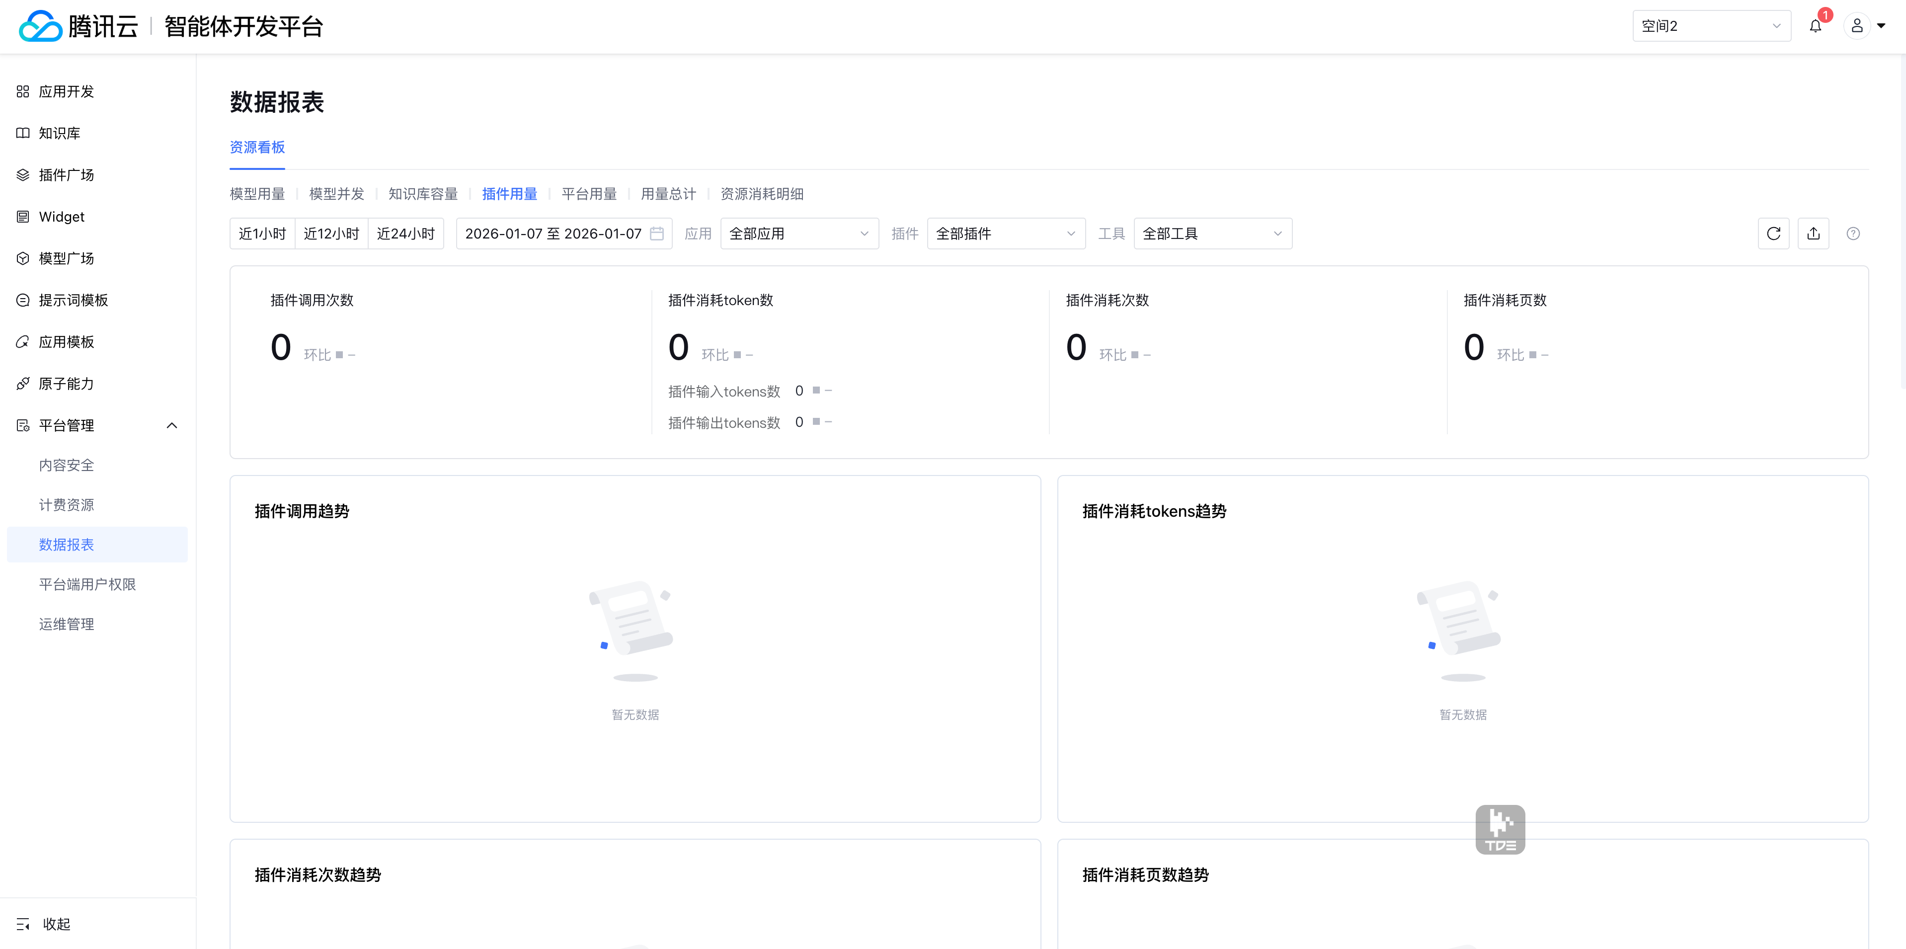Collapse the 平台管理 menu section
Screen dimensions: 1906x949
click(x=171, y=425)
